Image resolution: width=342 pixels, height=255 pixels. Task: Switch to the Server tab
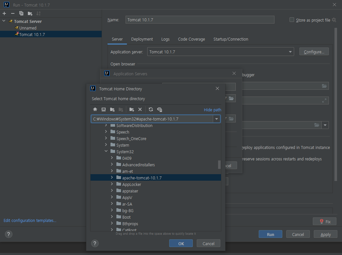pos(117,39)
